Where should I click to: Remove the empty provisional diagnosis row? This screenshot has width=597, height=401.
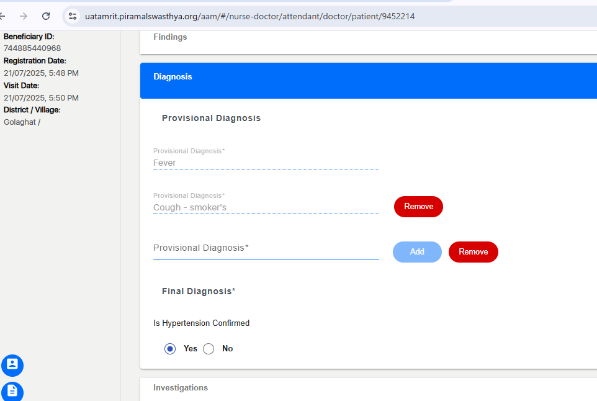click(474, 252)
